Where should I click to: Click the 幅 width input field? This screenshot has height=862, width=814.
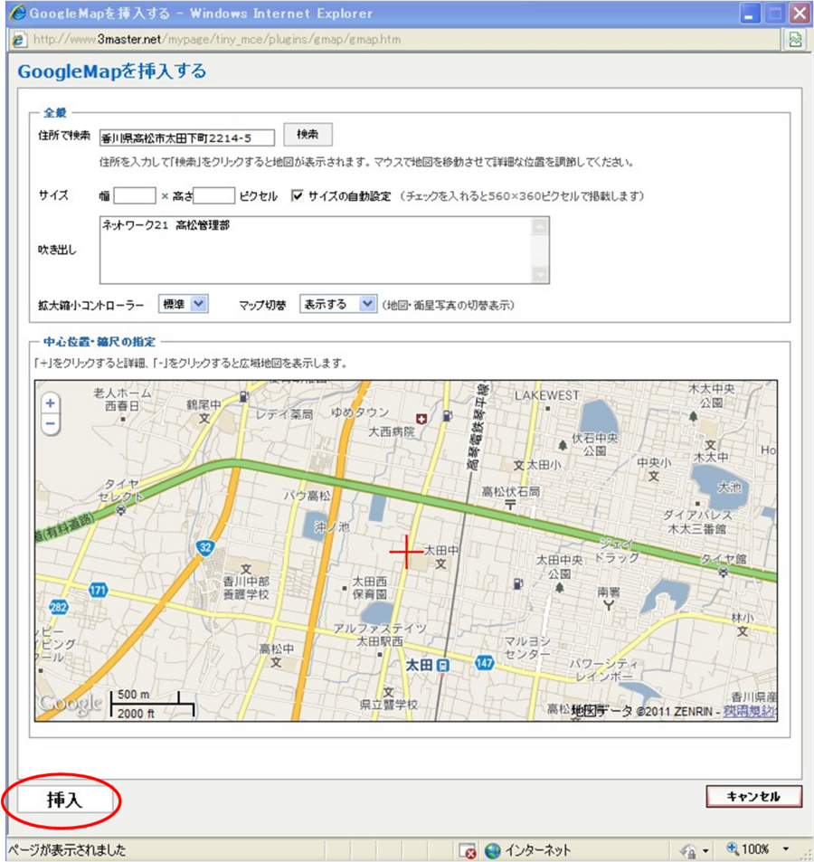pyautogui.click(x=135, y=195)
